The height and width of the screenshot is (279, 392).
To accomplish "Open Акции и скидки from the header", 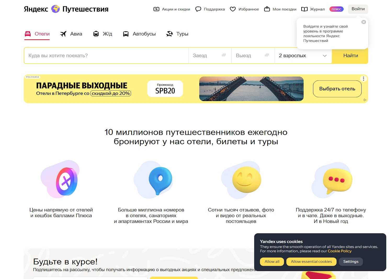I will [x=172, y=9].
